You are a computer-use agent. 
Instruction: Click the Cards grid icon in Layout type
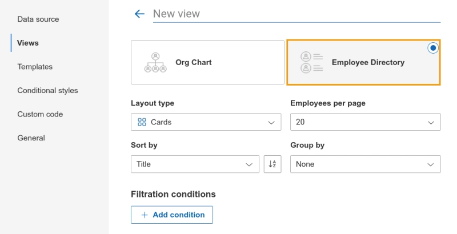coord(142,122)
